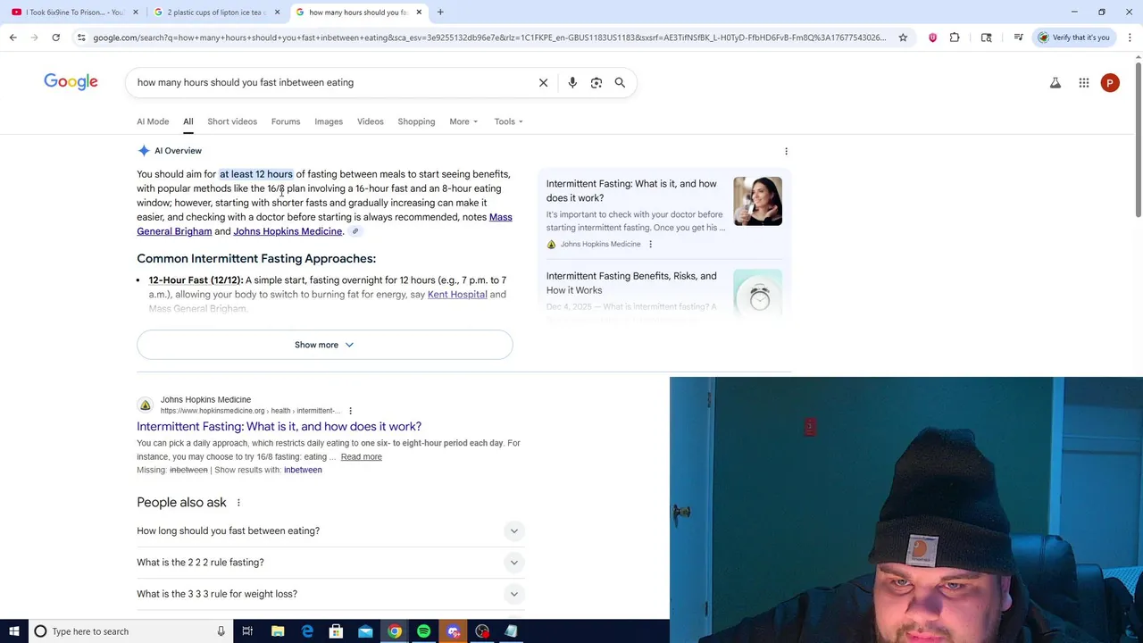This screenshot has height=643, width=1143.
Task: Open the Kent Hospital link
Action: 457,295
